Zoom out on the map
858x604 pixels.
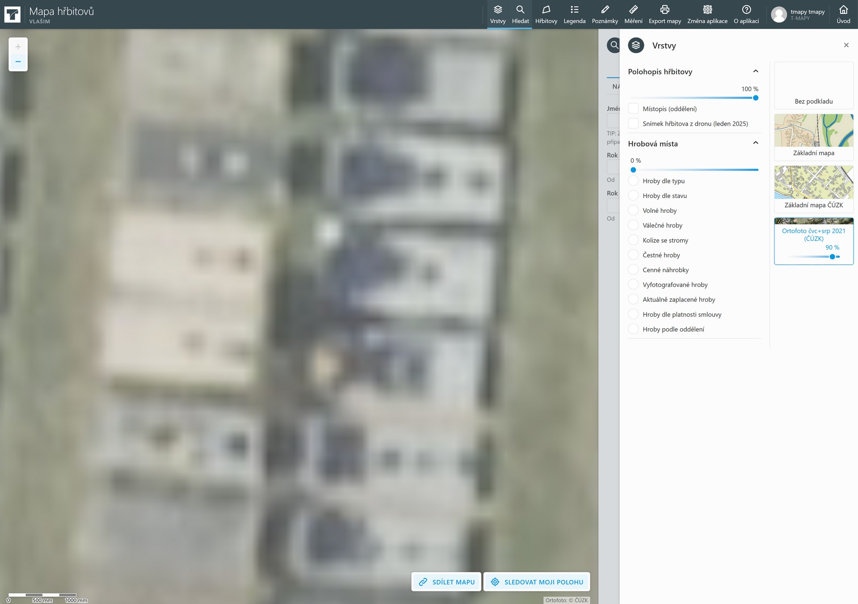coord(18,62)
